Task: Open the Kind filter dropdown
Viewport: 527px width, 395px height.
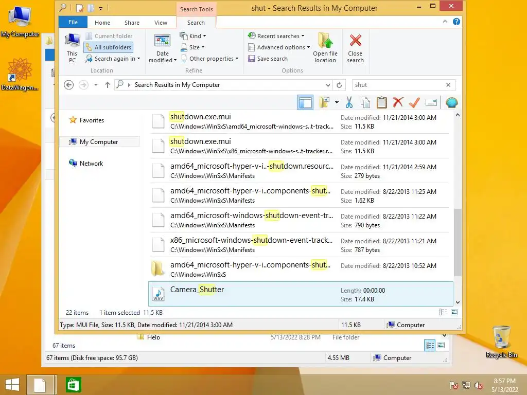Action: [x=193, y=36]
